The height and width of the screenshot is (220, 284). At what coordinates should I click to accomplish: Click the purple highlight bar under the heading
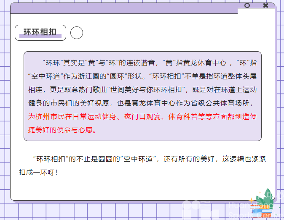point(40,37)
